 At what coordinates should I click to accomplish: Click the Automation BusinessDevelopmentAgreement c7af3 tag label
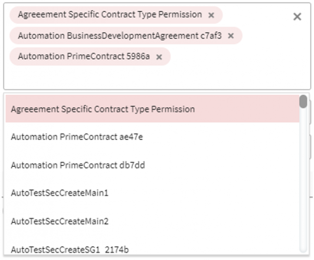tap(119, 36)
